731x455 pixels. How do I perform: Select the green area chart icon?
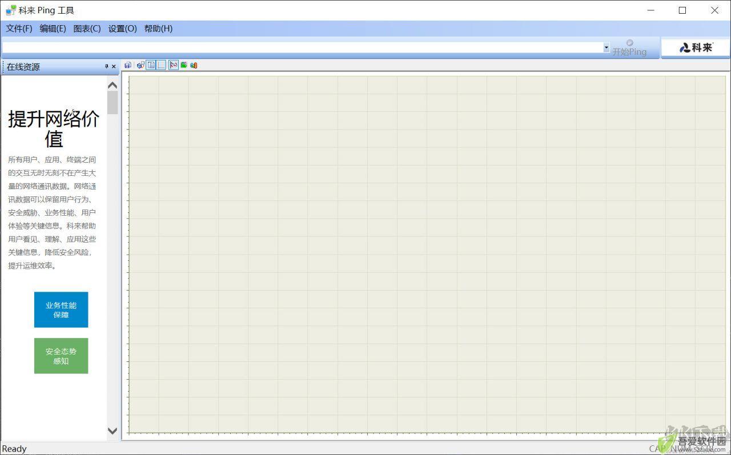click(x=184, y=65)
